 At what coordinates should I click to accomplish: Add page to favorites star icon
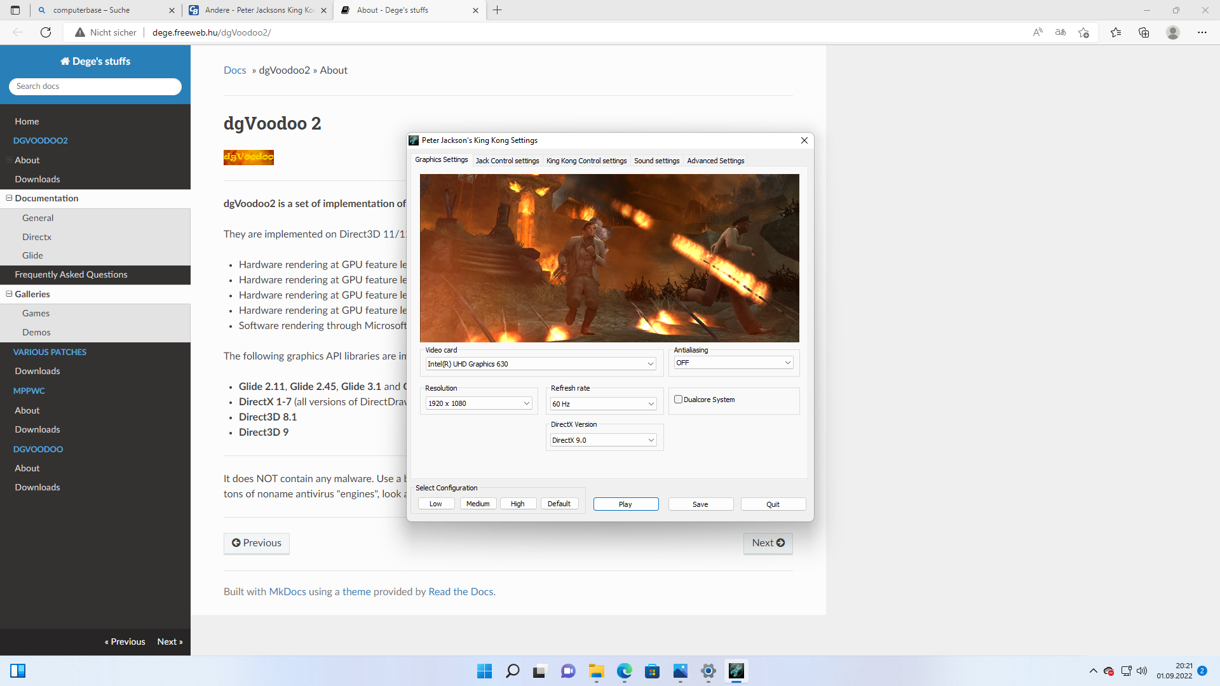pyautogui.click(x=1084, y=32)
